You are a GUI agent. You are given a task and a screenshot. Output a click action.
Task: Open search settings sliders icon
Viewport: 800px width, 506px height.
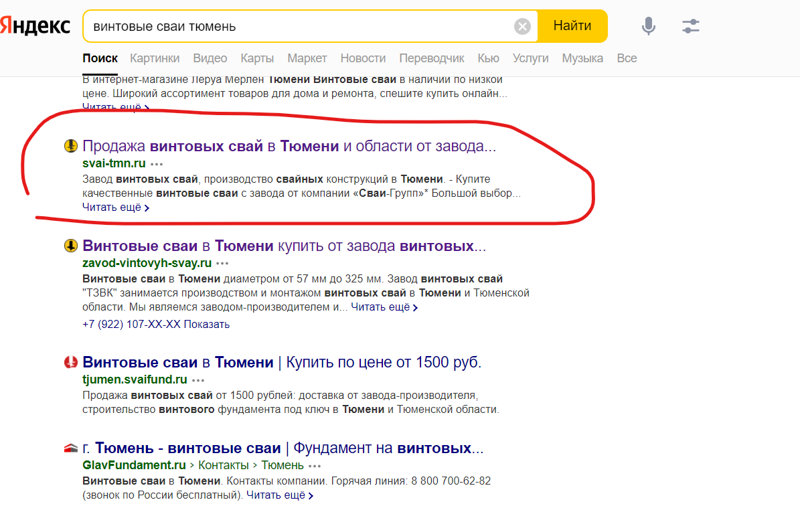coord(690,26)
